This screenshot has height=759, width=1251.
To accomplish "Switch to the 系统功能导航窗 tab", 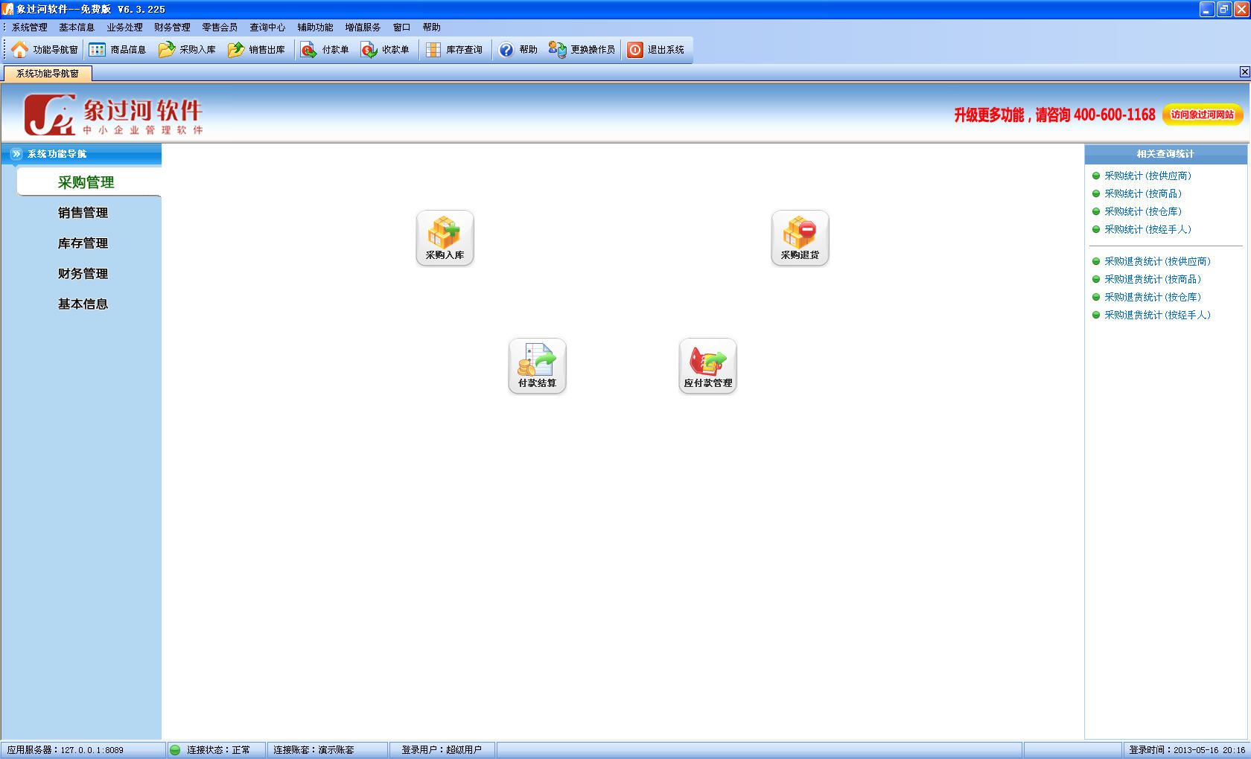I will click(48, 74).
